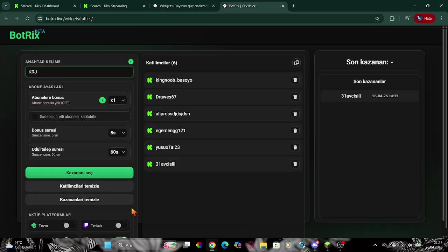The image size is (448, 252).
Task: Delete yusuoTai23 from the raffle list
Action: 295,147
